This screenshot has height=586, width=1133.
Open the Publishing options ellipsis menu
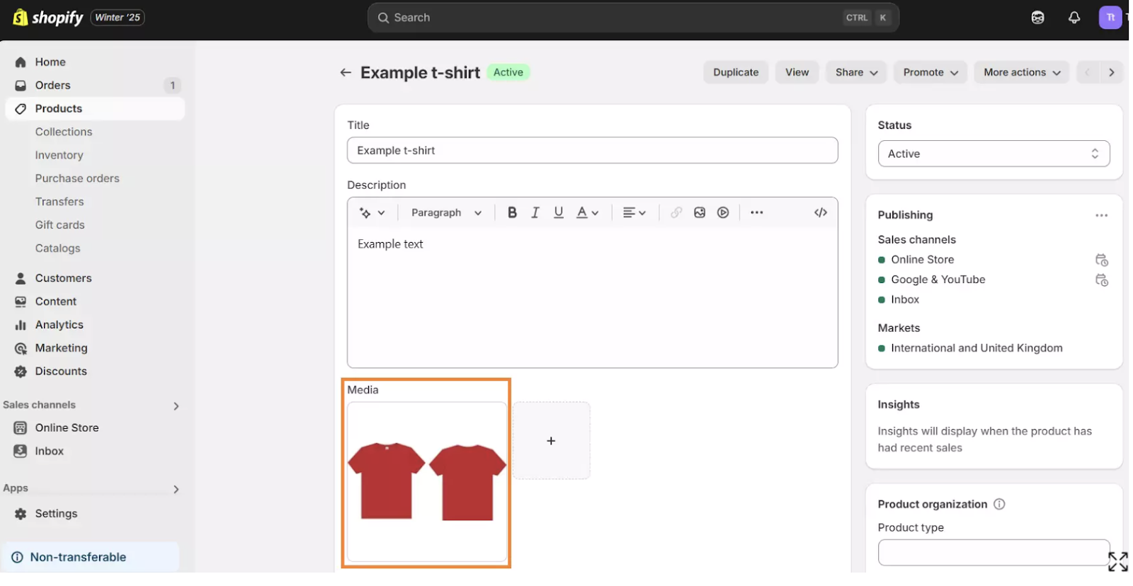point(1101,215)
